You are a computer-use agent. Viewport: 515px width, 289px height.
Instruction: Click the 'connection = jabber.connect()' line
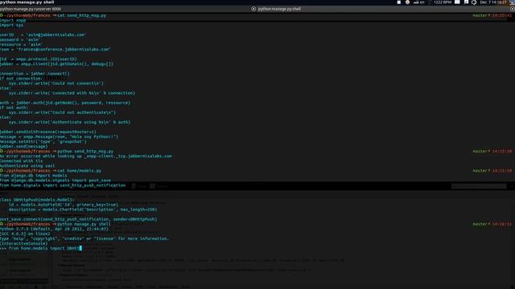pyautogui.click(x=35, y=73)
